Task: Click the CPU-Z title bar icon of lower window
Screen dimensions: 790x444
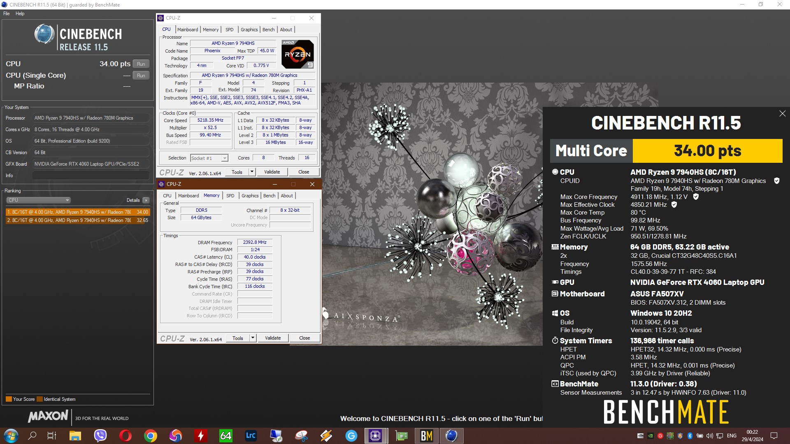Action: tap(161, 184)
